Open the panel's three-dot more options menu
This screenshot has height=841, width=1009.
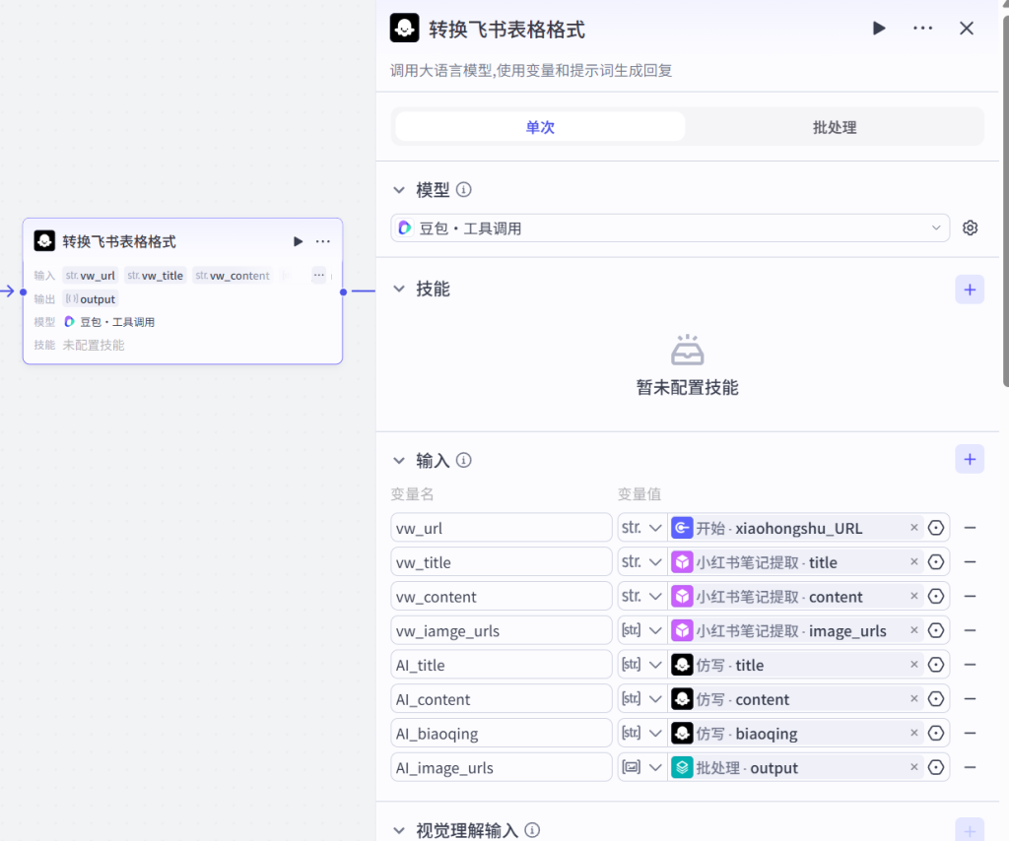point(922,29)
